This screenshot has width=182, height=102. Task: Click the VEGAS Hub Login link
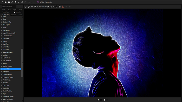coord(46,2)
